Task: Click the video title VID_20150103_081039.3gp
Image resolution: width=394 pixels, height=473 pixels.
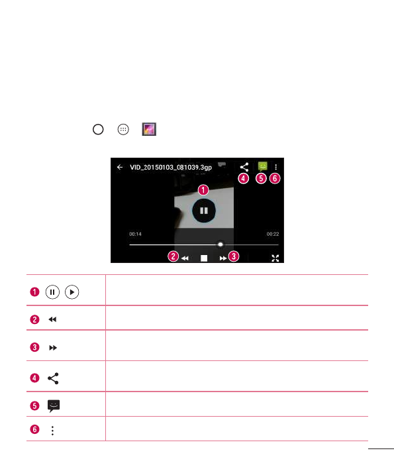Action: click(171, 167)
